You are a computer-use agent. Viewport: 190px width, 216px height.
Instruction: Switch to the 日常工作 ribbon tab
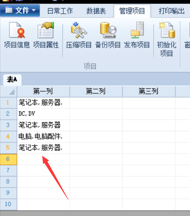[x=60, y=11]
